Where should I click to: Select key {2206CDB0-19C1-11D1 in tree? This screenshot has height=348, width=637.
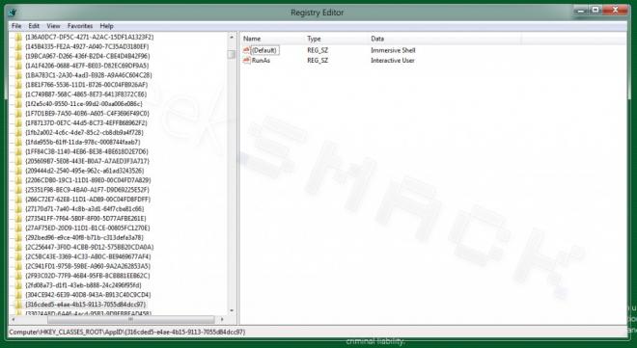click(x=88, y=180)
